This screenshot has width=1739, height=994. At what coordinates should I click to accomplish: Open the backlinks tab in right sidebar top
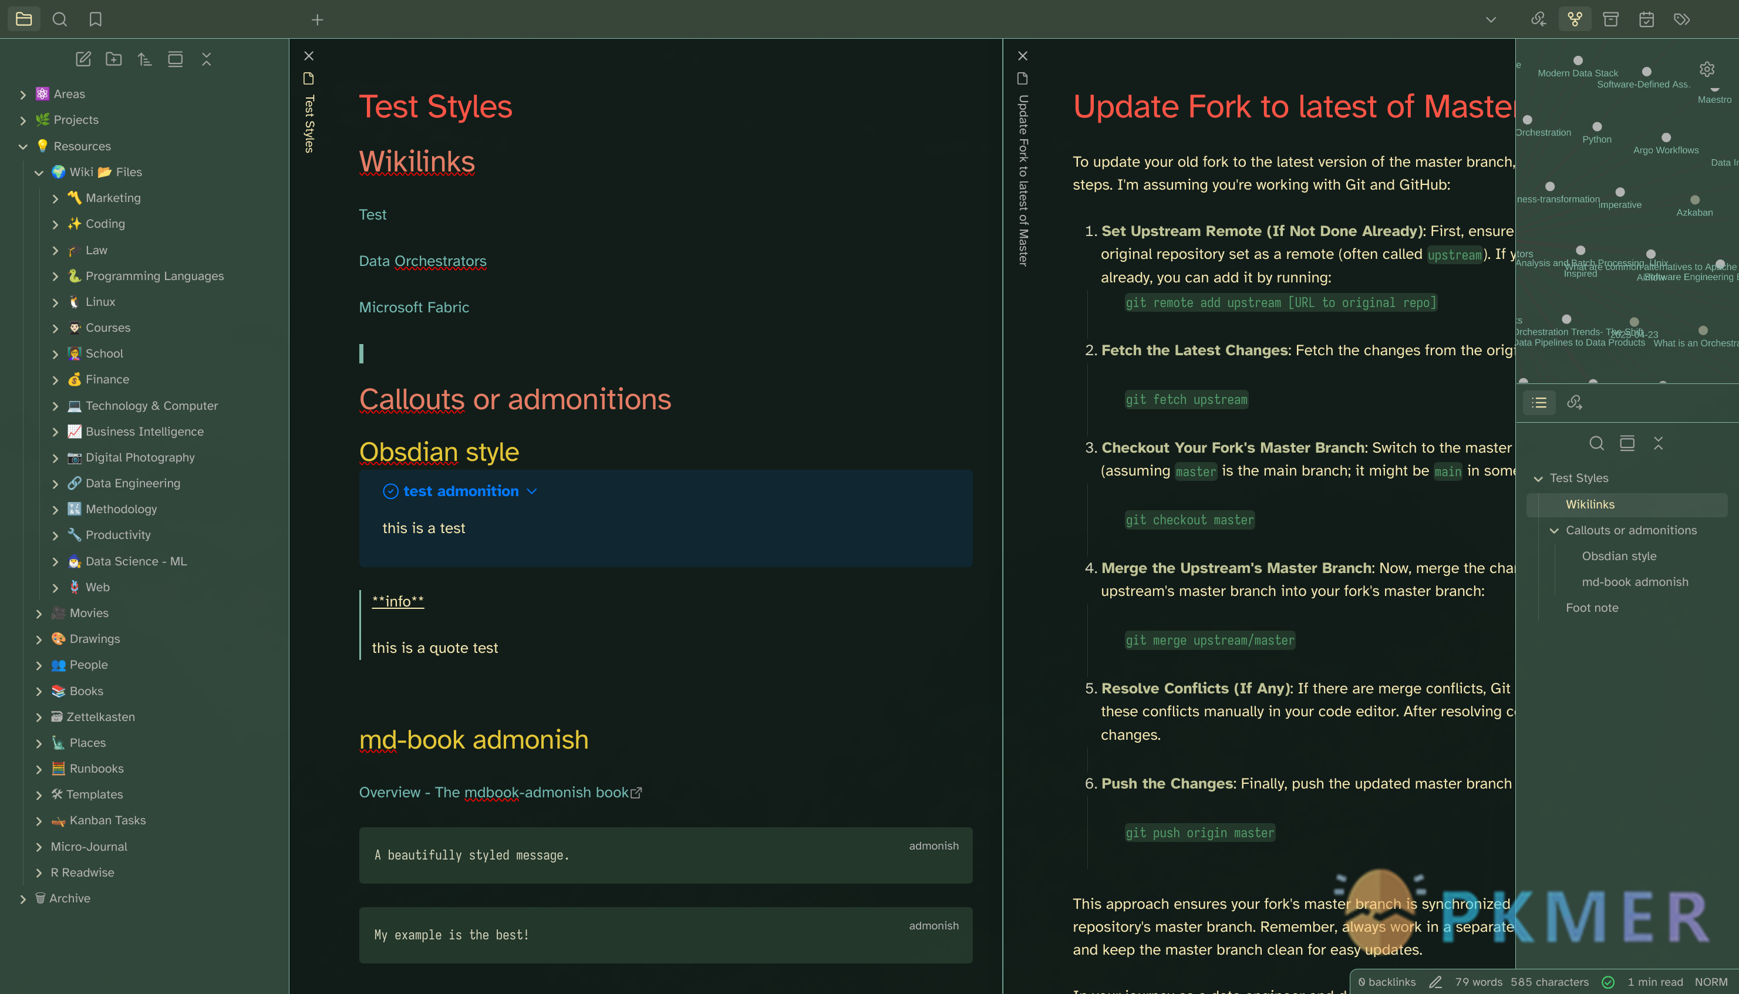1538,19
